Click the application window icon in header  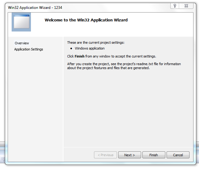(21, 22)
